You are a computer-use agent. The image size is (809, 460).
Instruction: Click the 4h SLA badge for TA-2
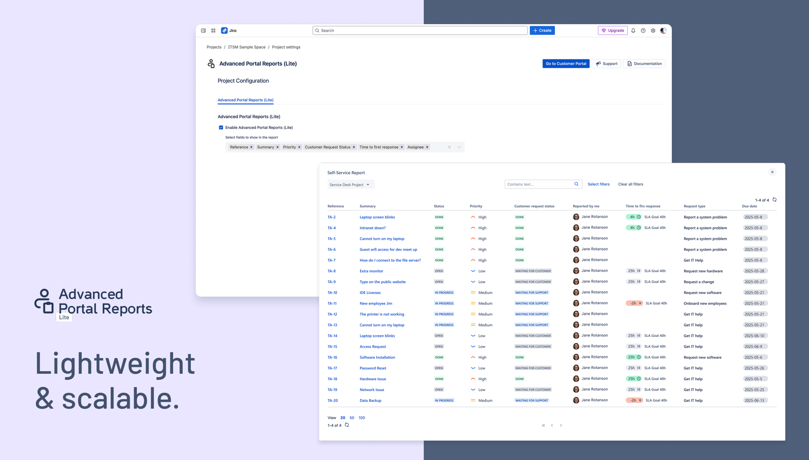(634, 217)
